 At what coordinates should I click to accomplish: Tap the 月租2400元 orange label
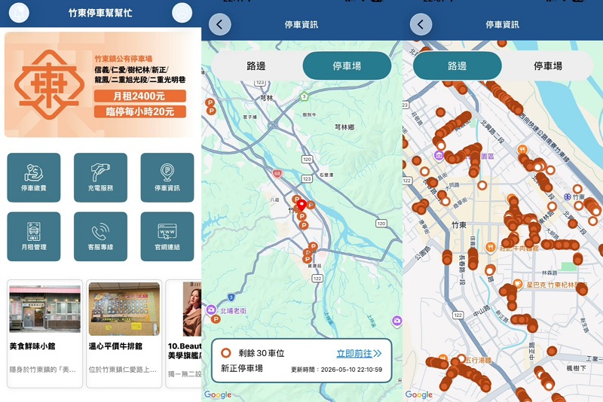tap(140, 96)
